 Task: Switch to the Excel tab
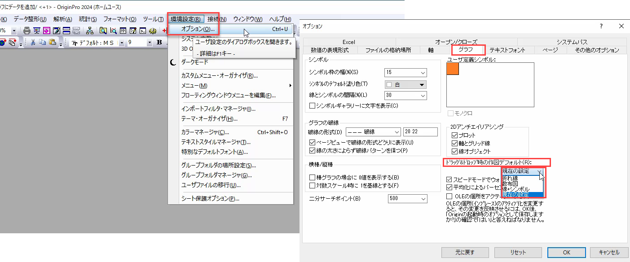click(x=348, y=42)
